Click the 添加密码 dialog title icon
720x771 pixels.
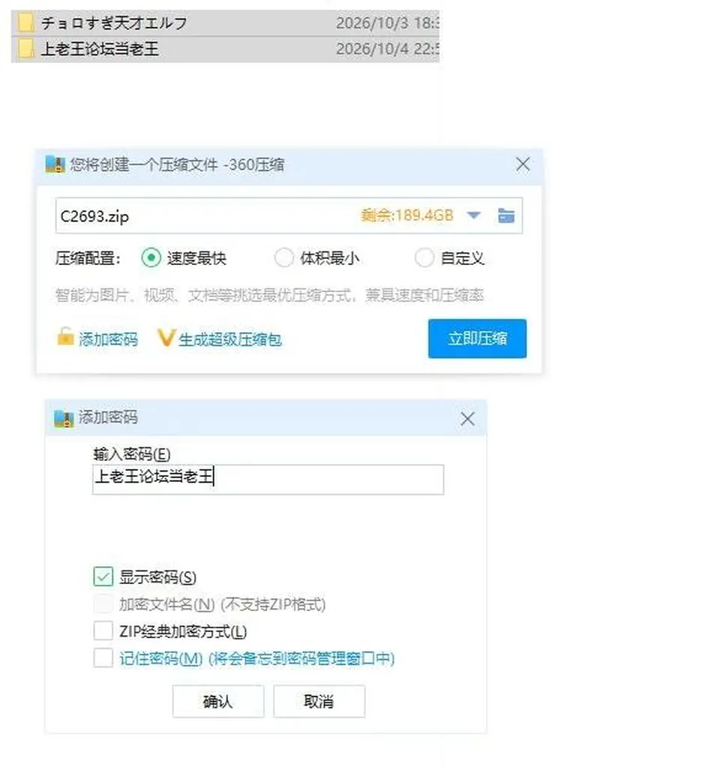click(63, 418)
